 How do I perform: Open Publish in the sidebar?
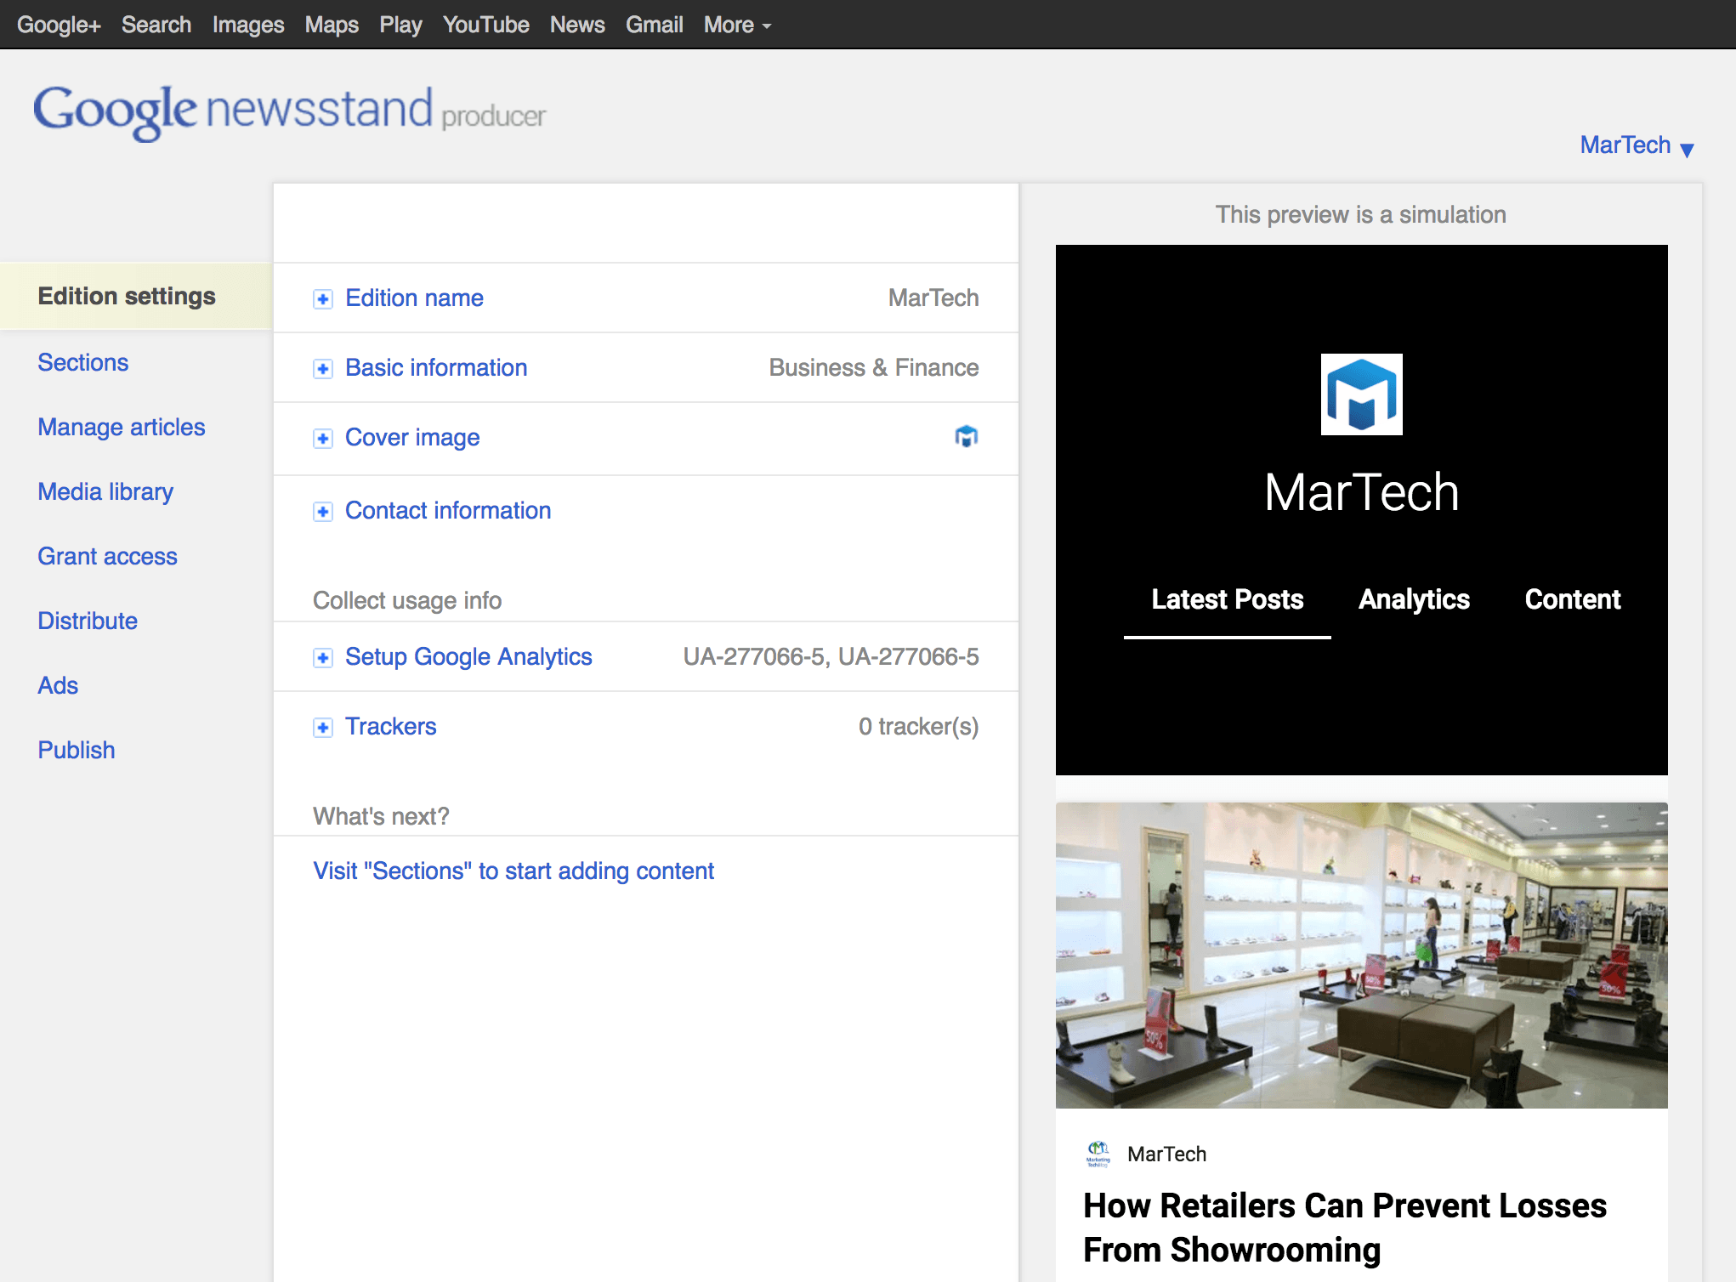pos(77,750)
